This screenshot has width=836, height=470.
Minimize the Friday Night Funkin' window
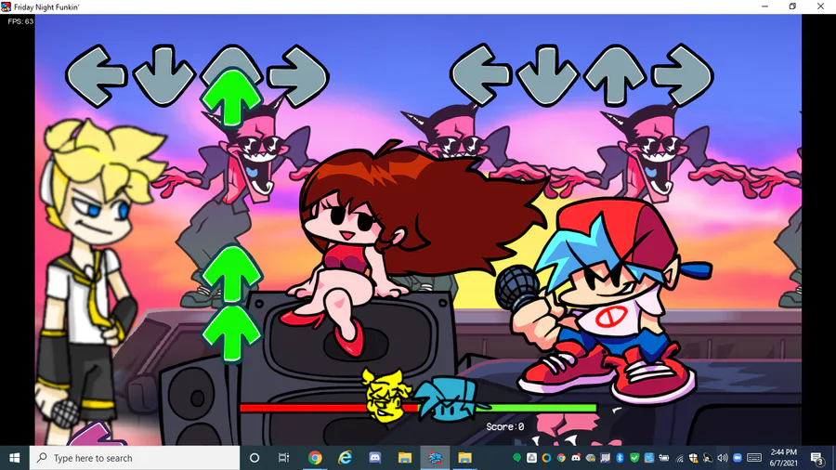pos(765,7)
